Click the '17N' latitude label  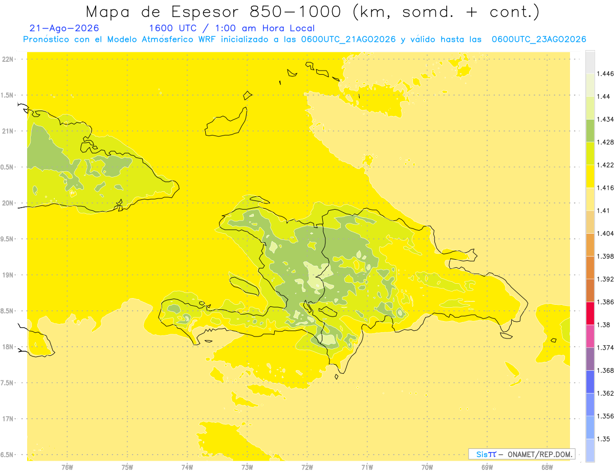(x=8, y=419)
